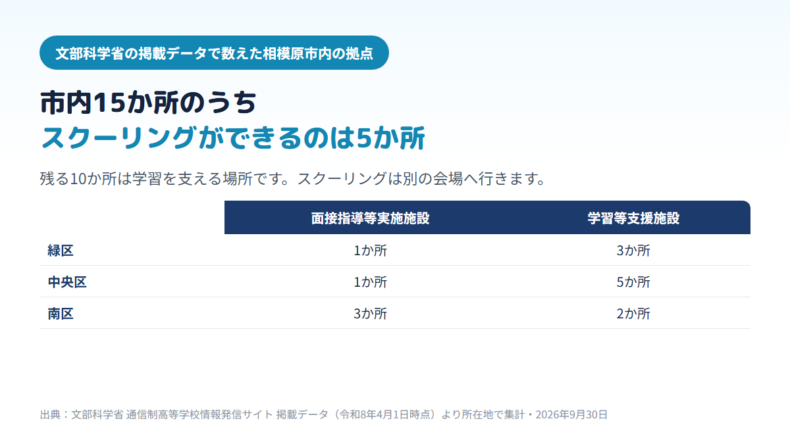790x444 pixels.
Task: Click the pill badge mentioning 文部科学省の掲載データ
Action: pyautogui.click(x=214, y=53)
